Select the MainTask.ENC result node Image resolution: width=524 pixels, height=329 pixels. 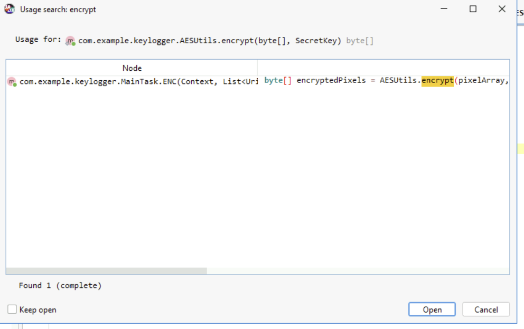(137, 82)
